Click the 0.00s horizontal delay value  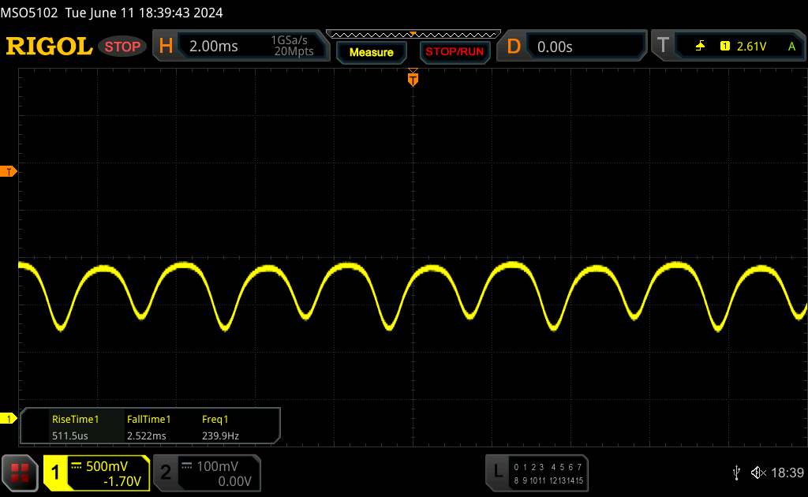(x=555, y=47)
